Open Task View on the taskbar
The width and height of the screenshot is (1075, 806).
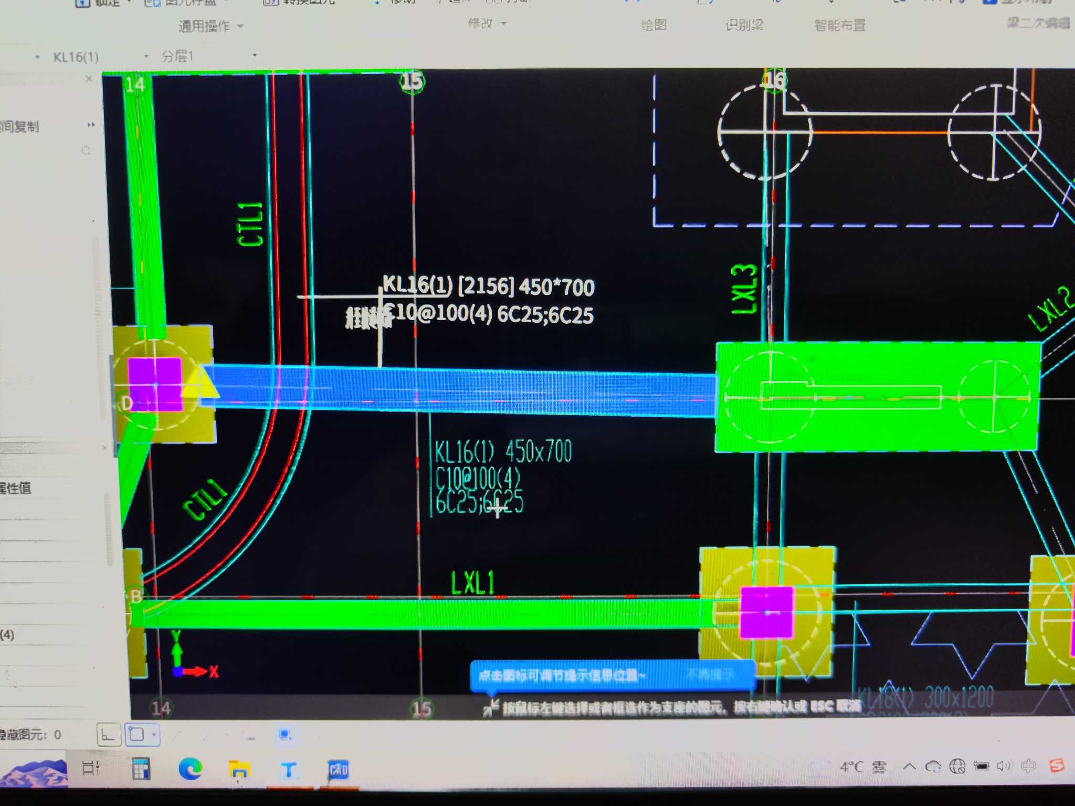[91, 768]
